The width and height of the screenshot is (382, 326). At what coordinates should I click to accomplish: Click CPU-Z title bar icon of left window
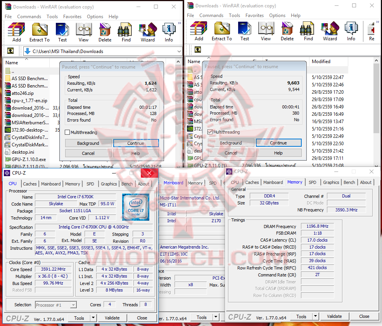[7, 173]
